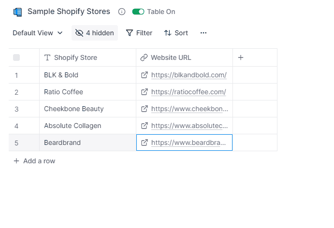This screenshot has height=228, width=334.
Task: Add a new column with plus icon
Action: pyautogui.click(x=241, y=57)
